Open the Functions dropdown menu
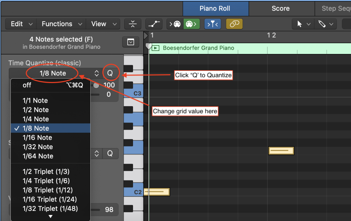 point(62,24)
